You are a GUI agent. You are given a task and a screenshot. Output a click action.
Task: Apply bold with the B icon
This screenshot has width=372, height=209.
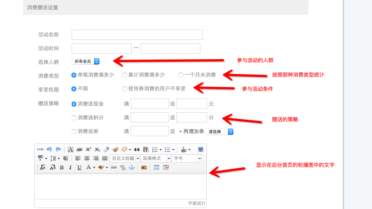click(x=62, y=168)
